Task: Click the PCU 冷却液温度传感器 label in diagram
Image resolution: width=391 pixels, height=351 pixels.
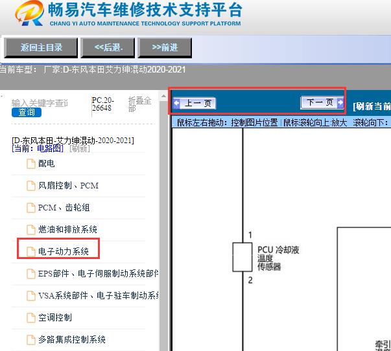Action: coord(278,258)
